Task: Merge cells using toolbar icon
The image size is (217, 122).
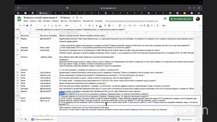Action: pyautogui.click(x=113, y=26)
